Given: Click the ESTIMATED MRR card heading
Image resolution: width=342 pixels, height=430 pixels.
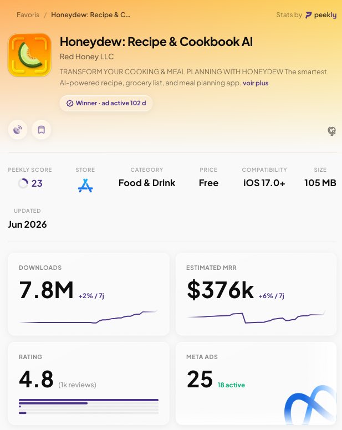Looking at the screenshot, I should pos(211,268).
